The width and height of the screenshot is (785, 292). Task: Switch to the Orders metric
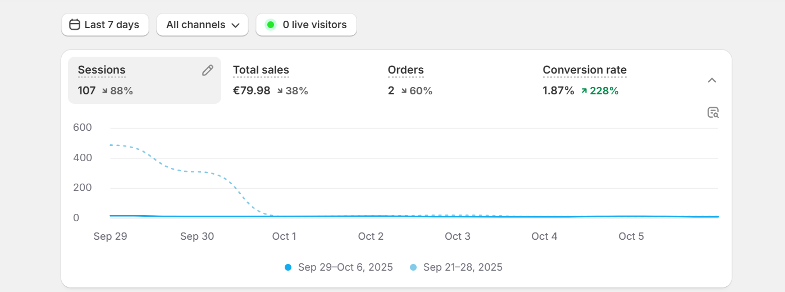[405, 71]
